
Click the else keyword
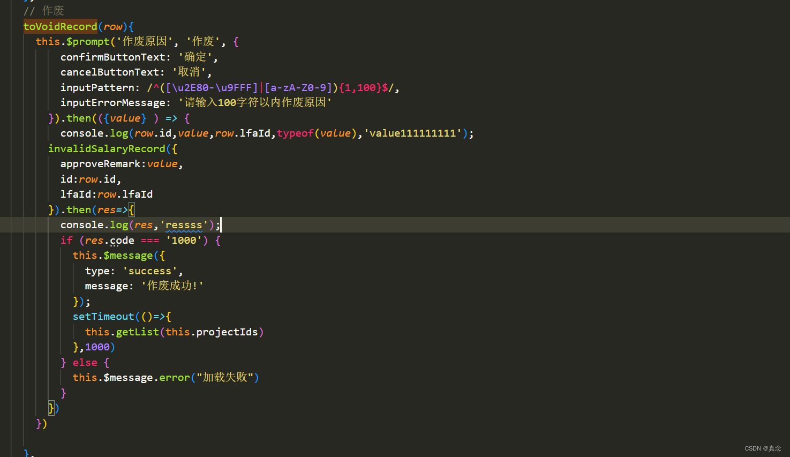coord(85,363)
